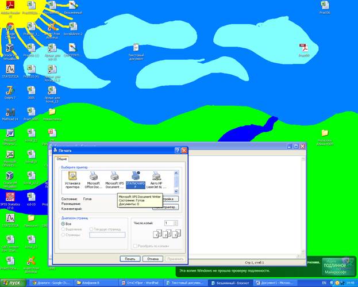Click the taskbar clock

(350, 283)
